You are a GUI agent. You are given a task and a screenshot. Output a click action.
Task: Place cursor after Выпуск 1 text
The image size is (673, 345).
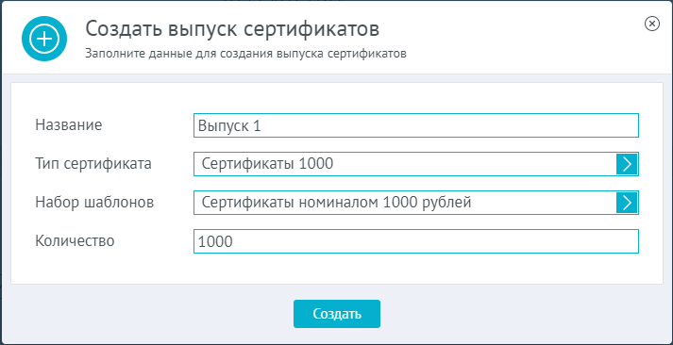tap(261, 125)
